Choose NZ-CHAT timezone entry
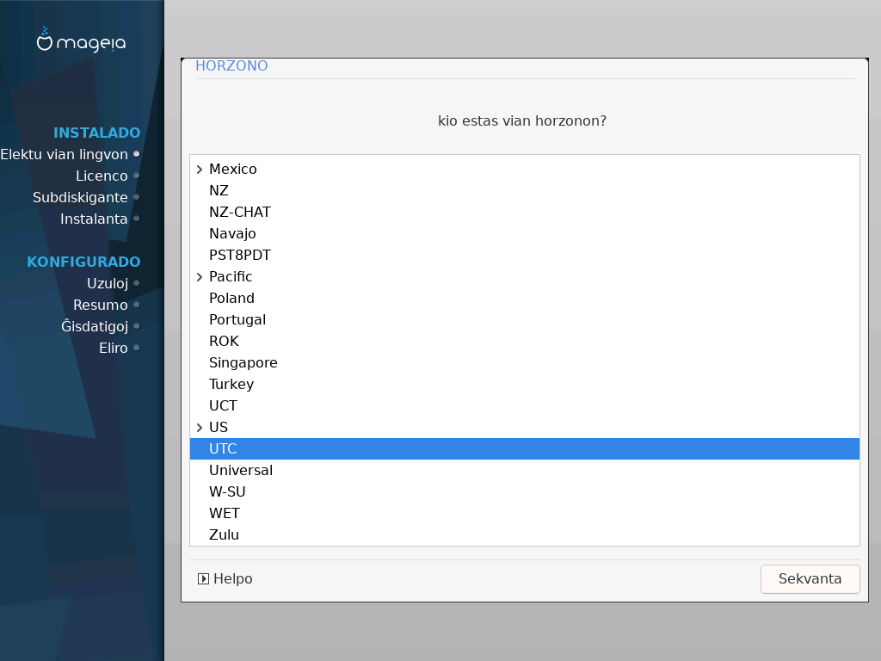This screenshot has width=881, height=661. tap(239, 212)
